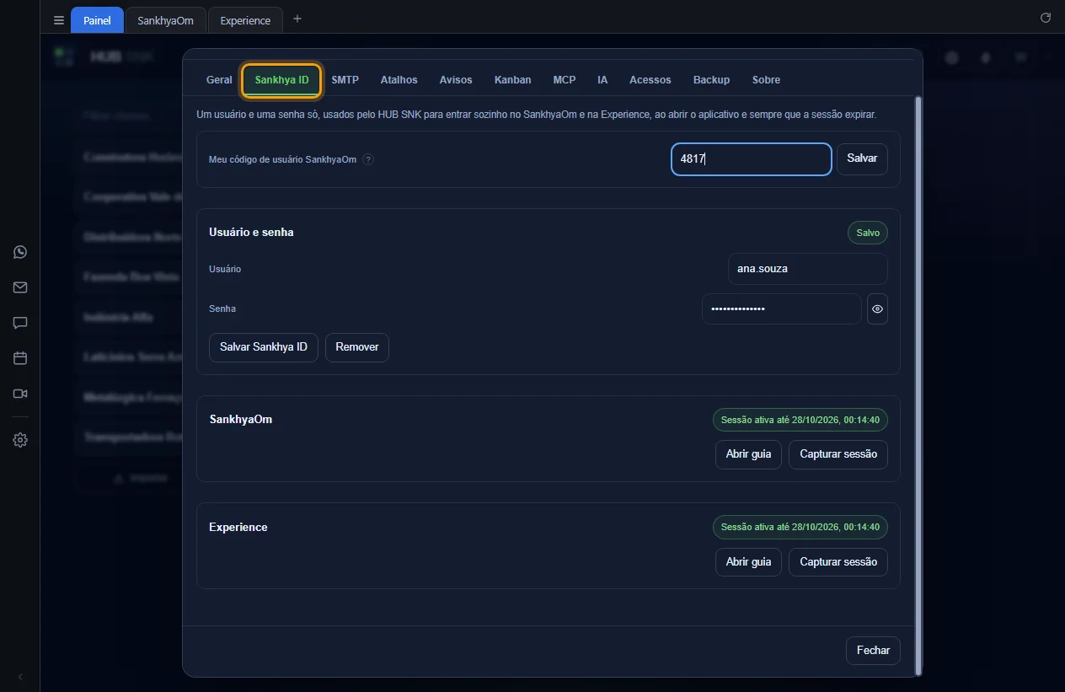Image resolution: width=1065 pixels, height=692 pixels.
Task: Close the dialog with the Fechar button
Action: 873,651
